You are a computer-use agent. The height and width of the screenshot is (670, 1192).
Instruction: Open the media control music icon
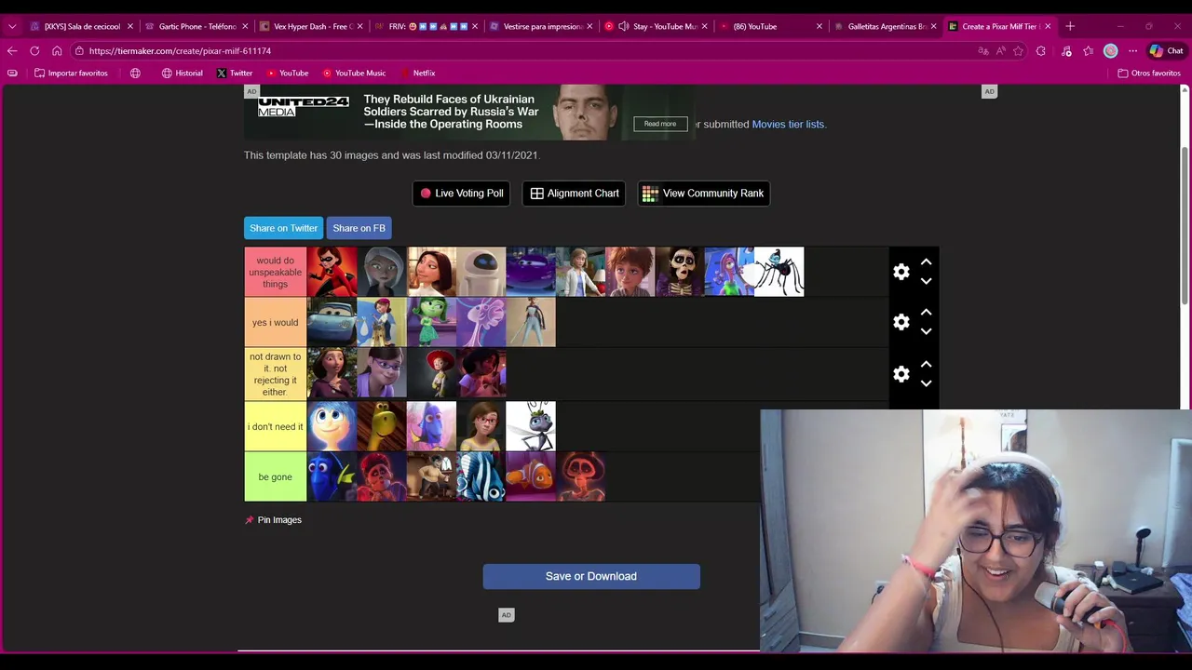(1066, 51)
